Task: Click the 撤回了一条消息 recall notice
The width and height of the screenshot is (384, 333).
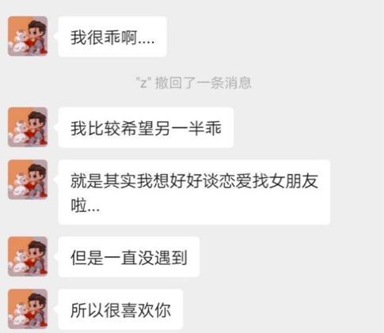Action: pyautogui.click(x=203, y=83)
